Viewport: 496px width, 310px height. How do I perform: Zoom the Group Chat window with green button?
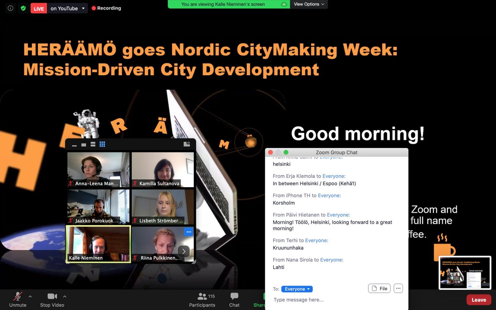tap(286, 152)
